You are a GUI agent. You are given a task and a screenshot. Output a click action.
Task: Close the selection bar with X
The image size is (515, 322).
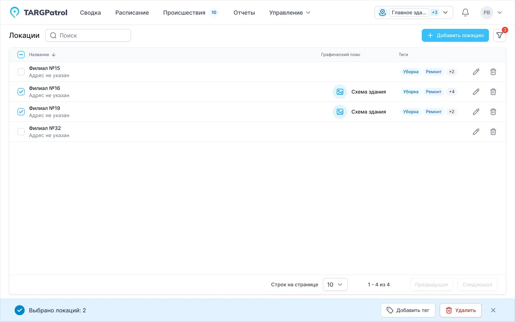493,310
